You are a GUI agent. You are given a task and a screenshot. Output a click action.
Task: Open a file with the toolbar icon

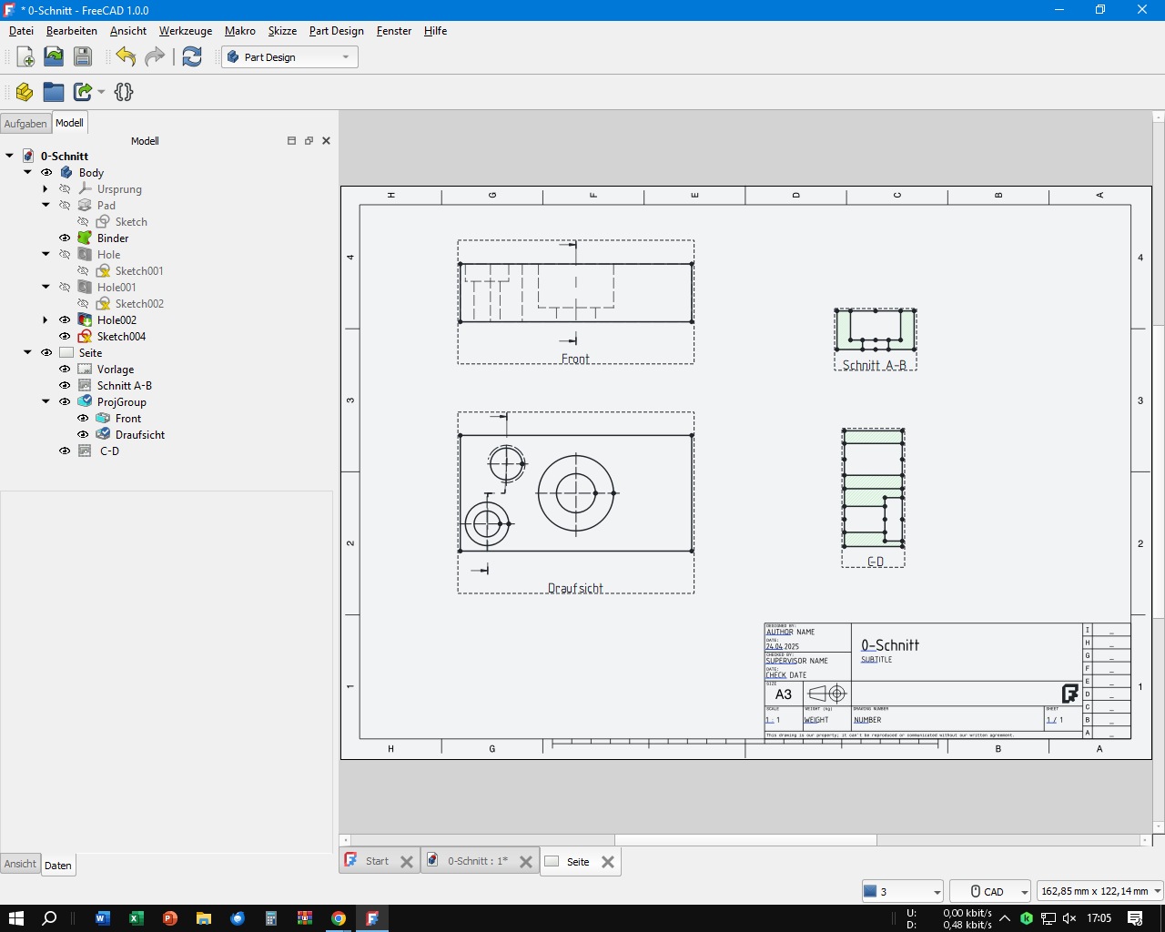click(54, 56)
